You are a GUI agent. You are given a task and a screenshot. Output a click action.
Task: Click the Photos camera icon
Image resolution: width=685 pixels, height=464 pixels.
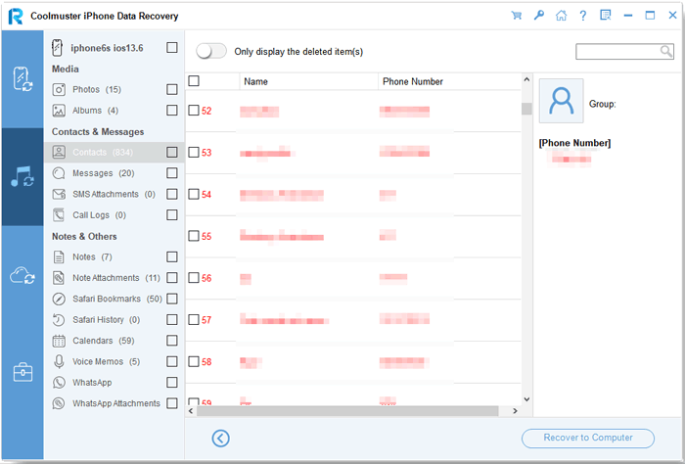pyautogui.click(x=59, y=89)
